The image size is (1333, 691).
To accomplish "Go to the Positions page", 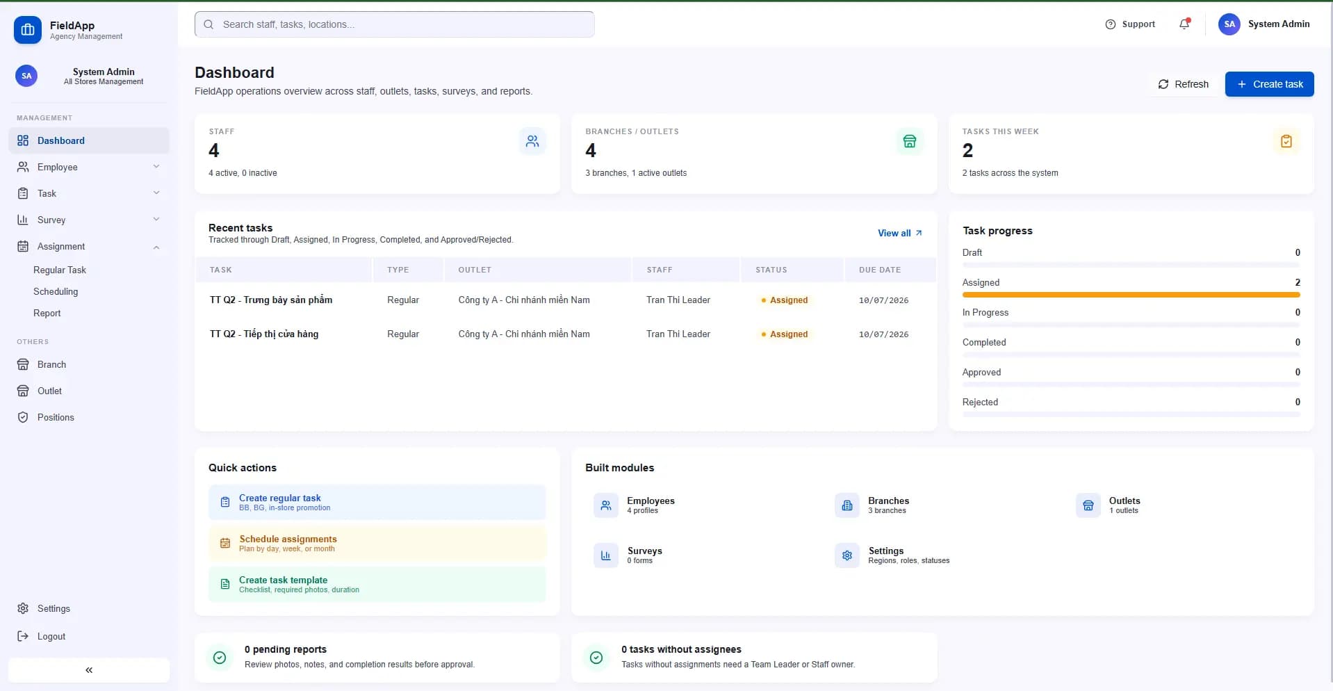I will [89, 417].
